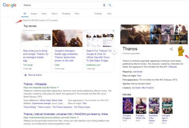Viewport: 189px width, 128px height.
Task: Click the Infinity Gauntlet icon
Action: [x=181, y=51]
